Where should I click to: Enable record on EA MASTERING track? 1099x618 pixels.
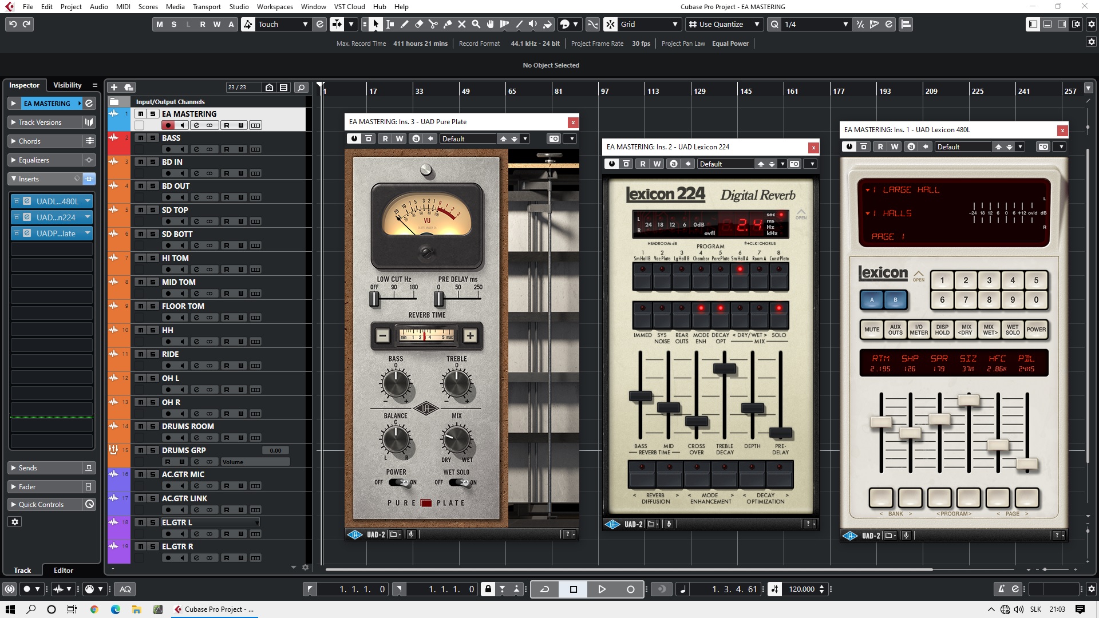168,125
